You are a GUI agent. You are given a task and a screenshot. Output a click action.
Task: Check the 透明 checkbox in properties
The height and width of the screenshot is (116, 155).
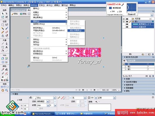tap(38, 108)
